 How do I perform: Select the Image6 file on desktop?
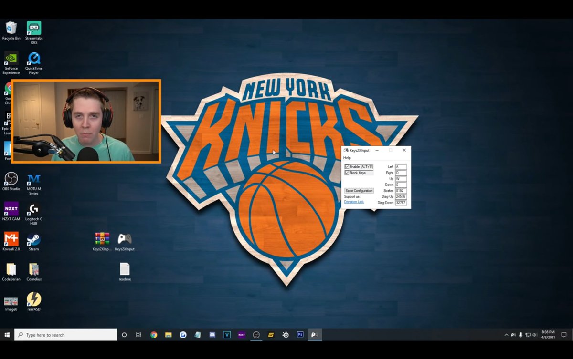tap(11, 304)
